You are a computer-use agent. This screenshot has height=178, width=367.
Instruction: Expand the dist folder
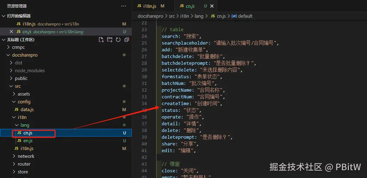click(x=11, y=63)
